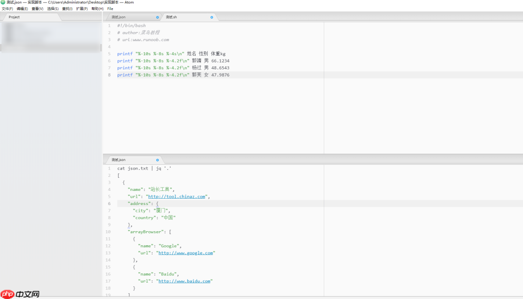Click modified dot on upper pane 测试.json tab
The image size is (523, 299).
pyautogui.click(x=157, y=17)
